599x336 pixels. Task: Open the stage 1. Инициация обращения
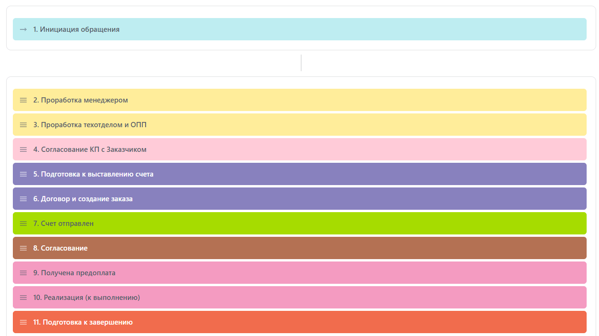pyautogui.click(x=76, y=29)
